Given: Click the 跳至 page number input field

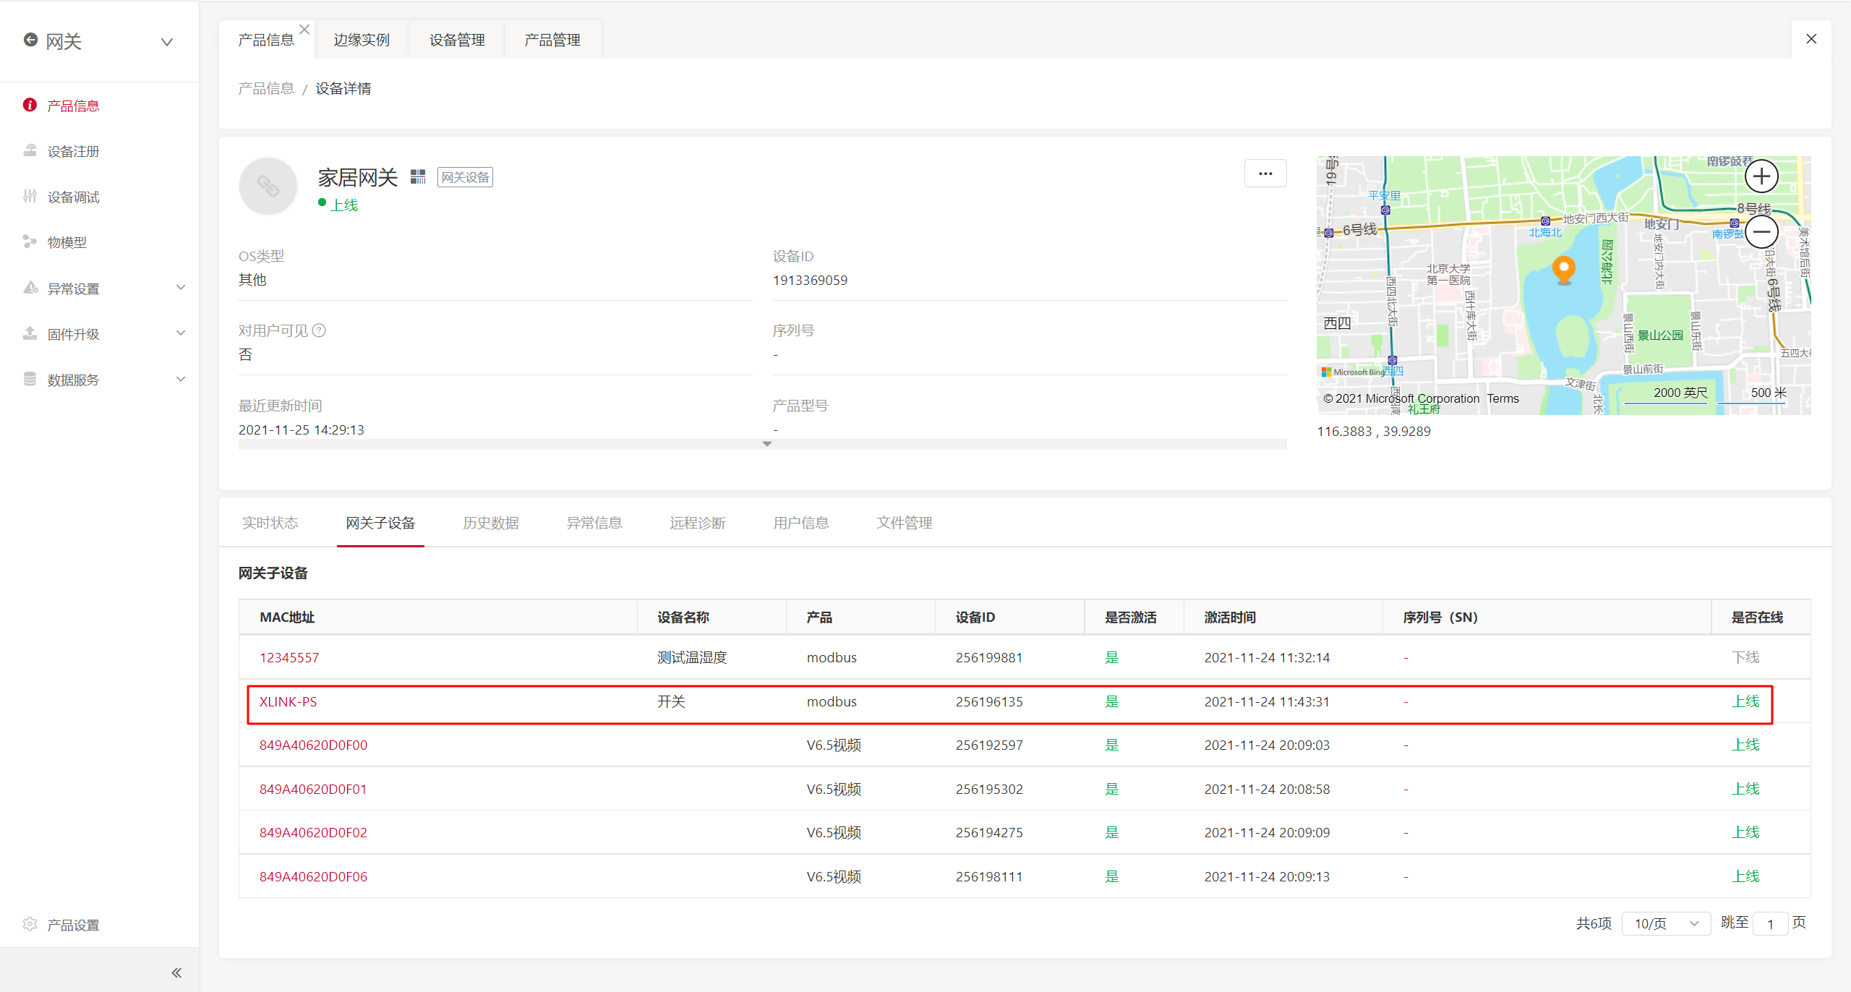Looking at the screenshot, I should (x=1770, y=923).
